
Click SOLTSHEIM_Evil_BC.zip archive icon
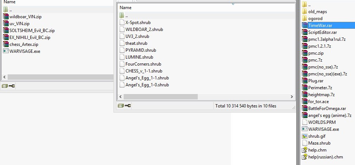point(6,31)
